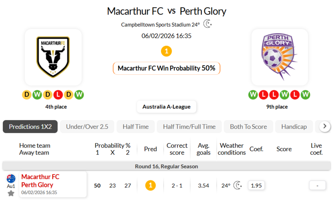Switch to the Under/Over 2.5 tab
Image resolution: width=336 pixels, height=206 pixels.
pos(87,126)
